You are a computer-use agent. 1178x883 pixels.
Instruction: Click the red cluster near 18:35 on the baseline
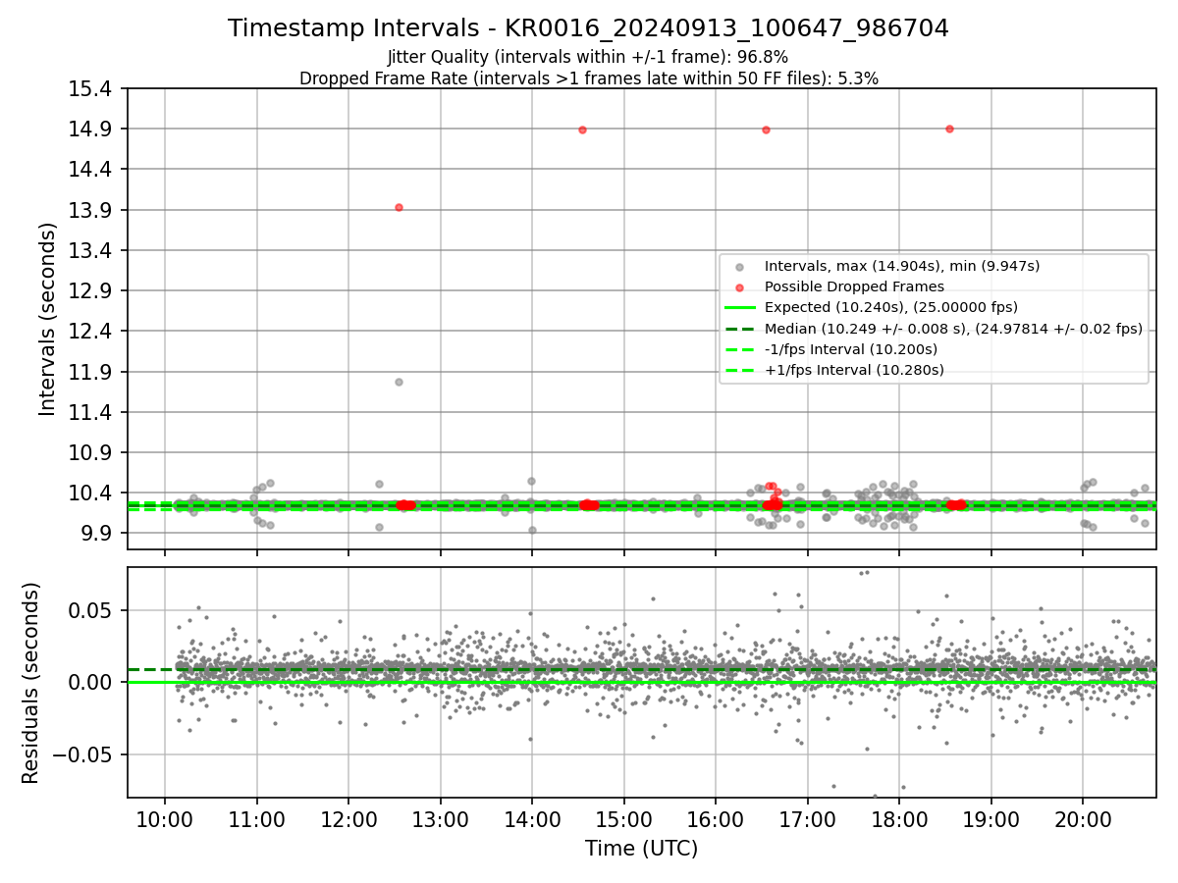coord(956,504)
